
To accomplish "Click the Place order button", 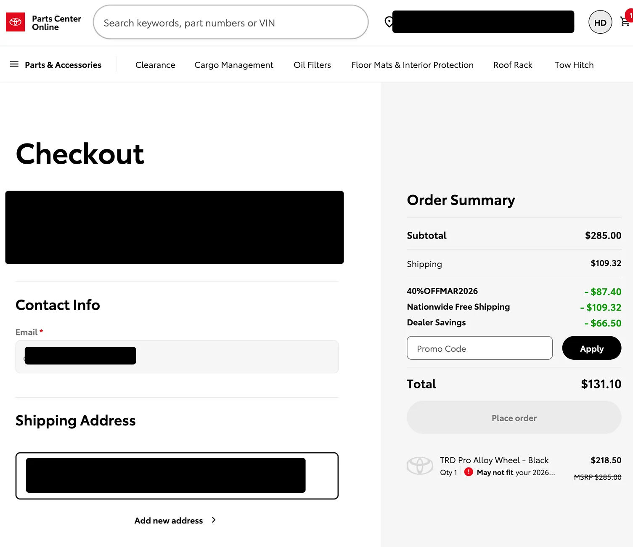I will point(514,418).
